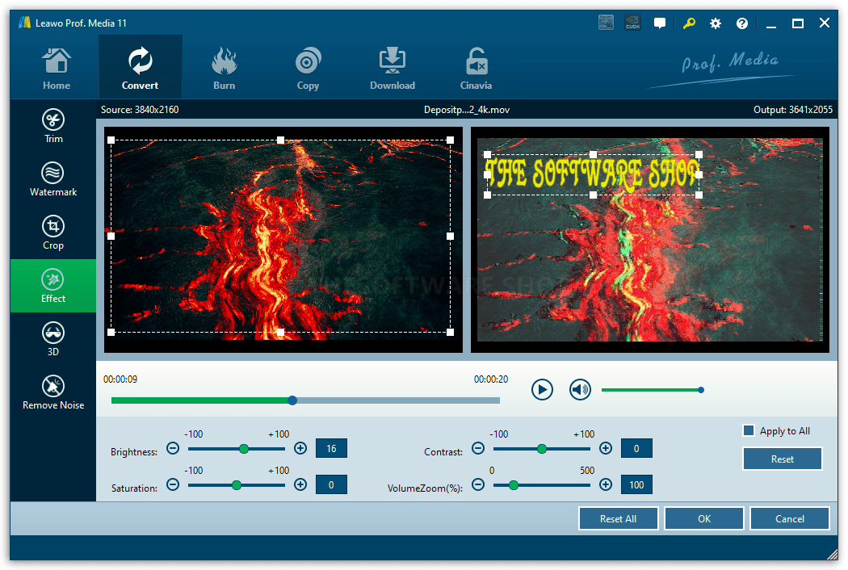
Task: Click the Output: 3641x2055 resolution text
Action: tap(793, 109)
